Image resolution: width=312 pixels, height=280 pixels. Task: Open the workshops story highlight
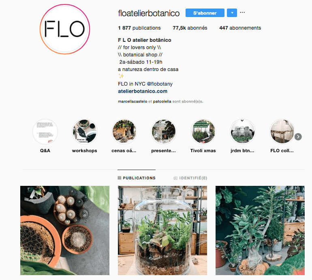[x=85, y=131]
